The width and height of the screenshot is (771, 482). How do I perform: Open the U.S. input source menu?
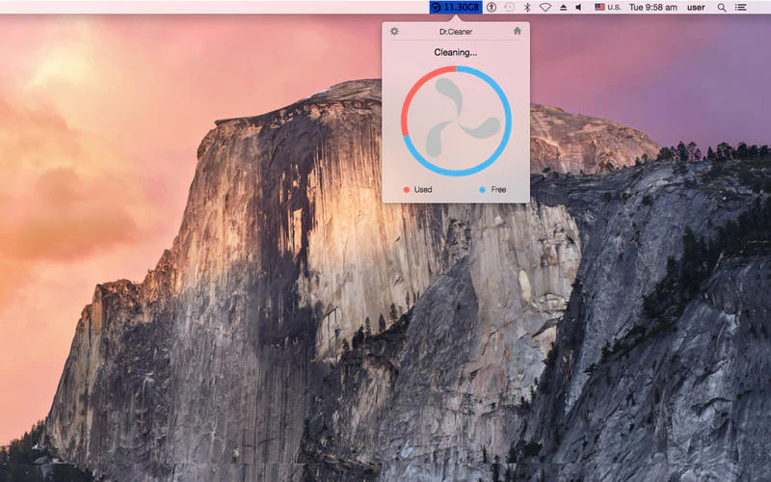(x=608, y=7)
